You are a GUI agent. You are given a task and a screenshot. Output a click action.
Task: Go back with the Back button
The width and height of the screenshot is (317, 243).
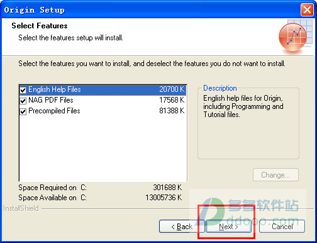coord(182,227)
